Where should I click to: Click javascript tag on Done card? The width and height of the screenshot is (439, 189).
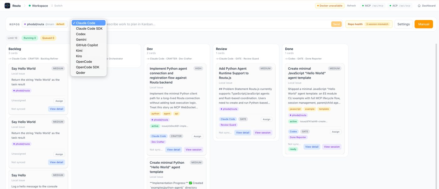(295, 109)
